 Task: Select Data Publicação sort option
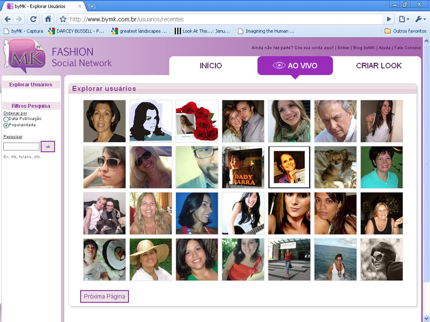[x=6, y=119]
